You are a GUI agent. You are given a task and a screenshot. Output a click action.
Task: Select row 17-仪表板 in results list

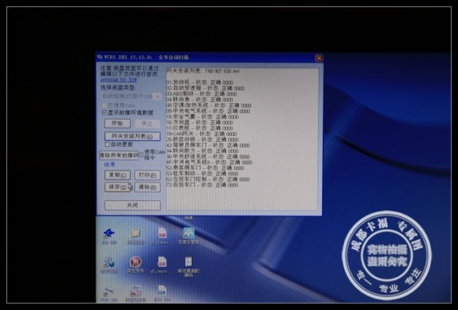click(200, 128)
